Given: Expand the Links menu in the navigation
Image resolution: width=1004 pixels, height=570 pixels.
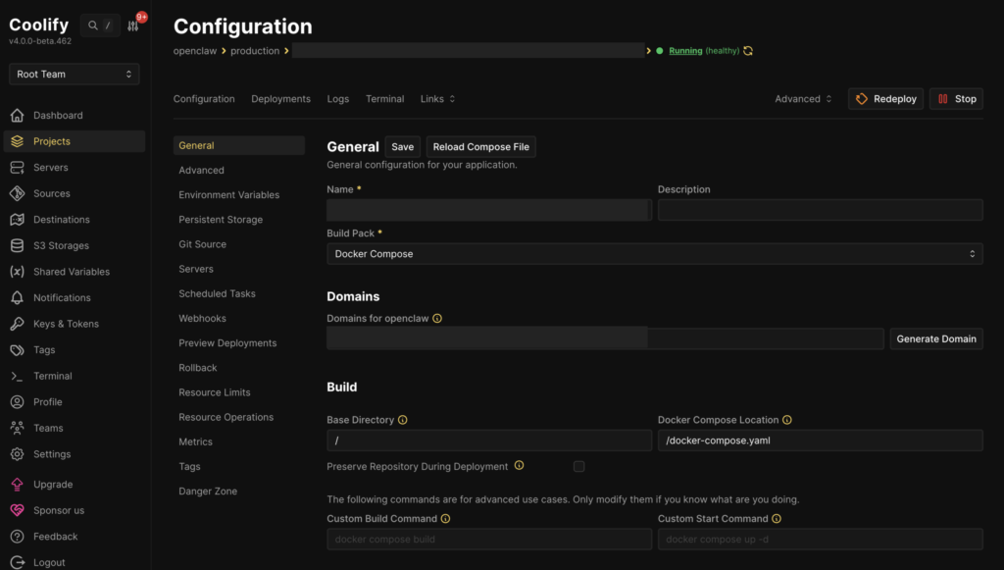Looking at the screenshot, I should click(437, 98).
